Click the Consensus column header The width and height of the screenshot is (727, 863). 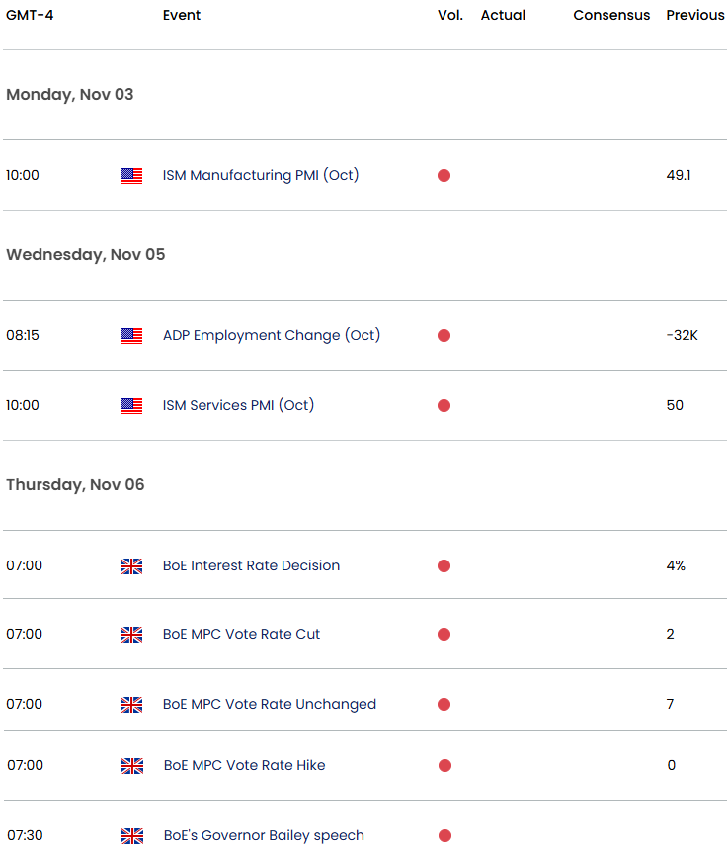pyautogui.click(x=611, y=15)
